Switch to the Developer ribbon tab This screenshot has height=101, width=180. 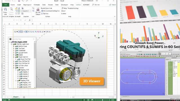(x=65, y=5)
